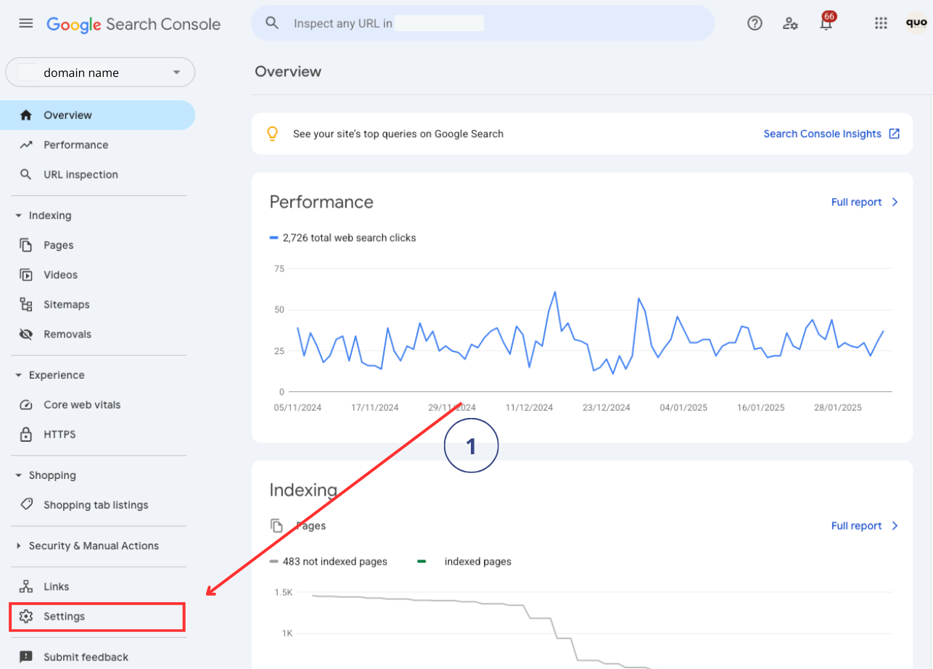Open notifications bell with 66 badge
The height and width of the screenshot is (669, 933).
[826, 23]
